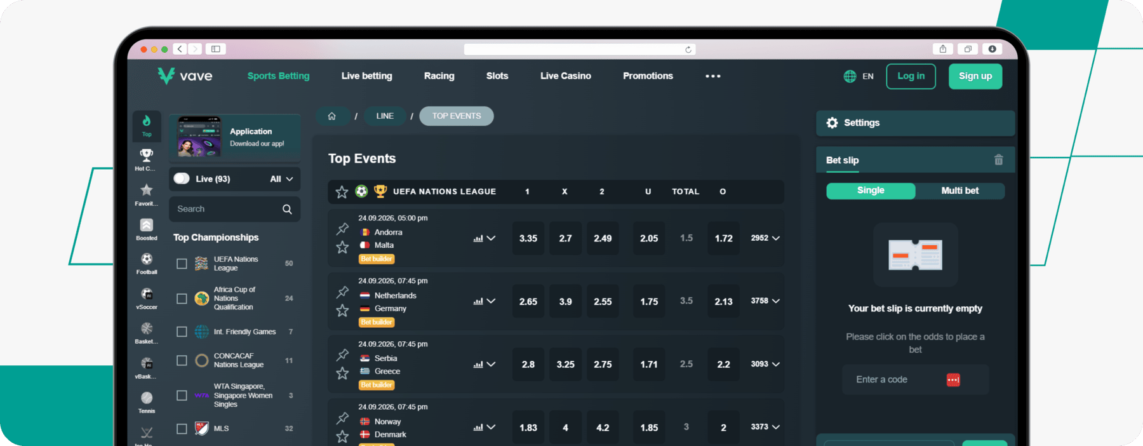Check the MLS checkbox
This screenshot has height=446, width=1143.
point(182,429)
